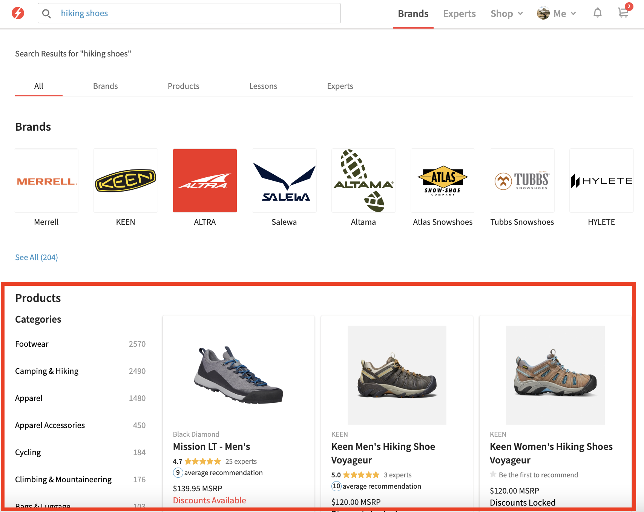This screenshot has width=644, height=512.
Task: Select the red ALTRA brand logo
Action: pos(205,181)
